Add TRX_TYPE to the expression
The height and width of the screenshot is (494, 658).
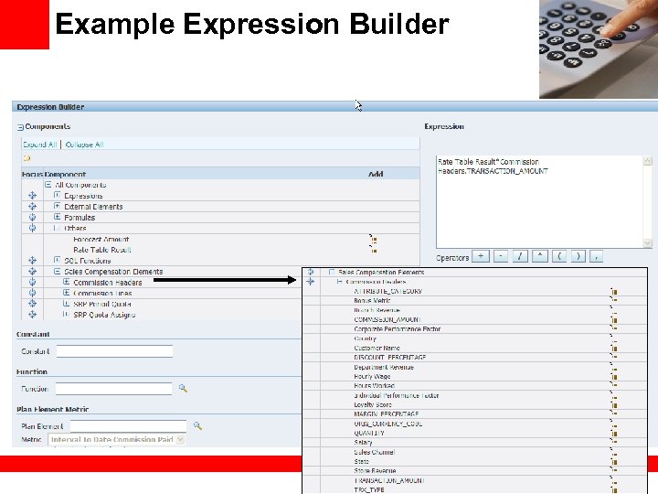click(614, 489)
